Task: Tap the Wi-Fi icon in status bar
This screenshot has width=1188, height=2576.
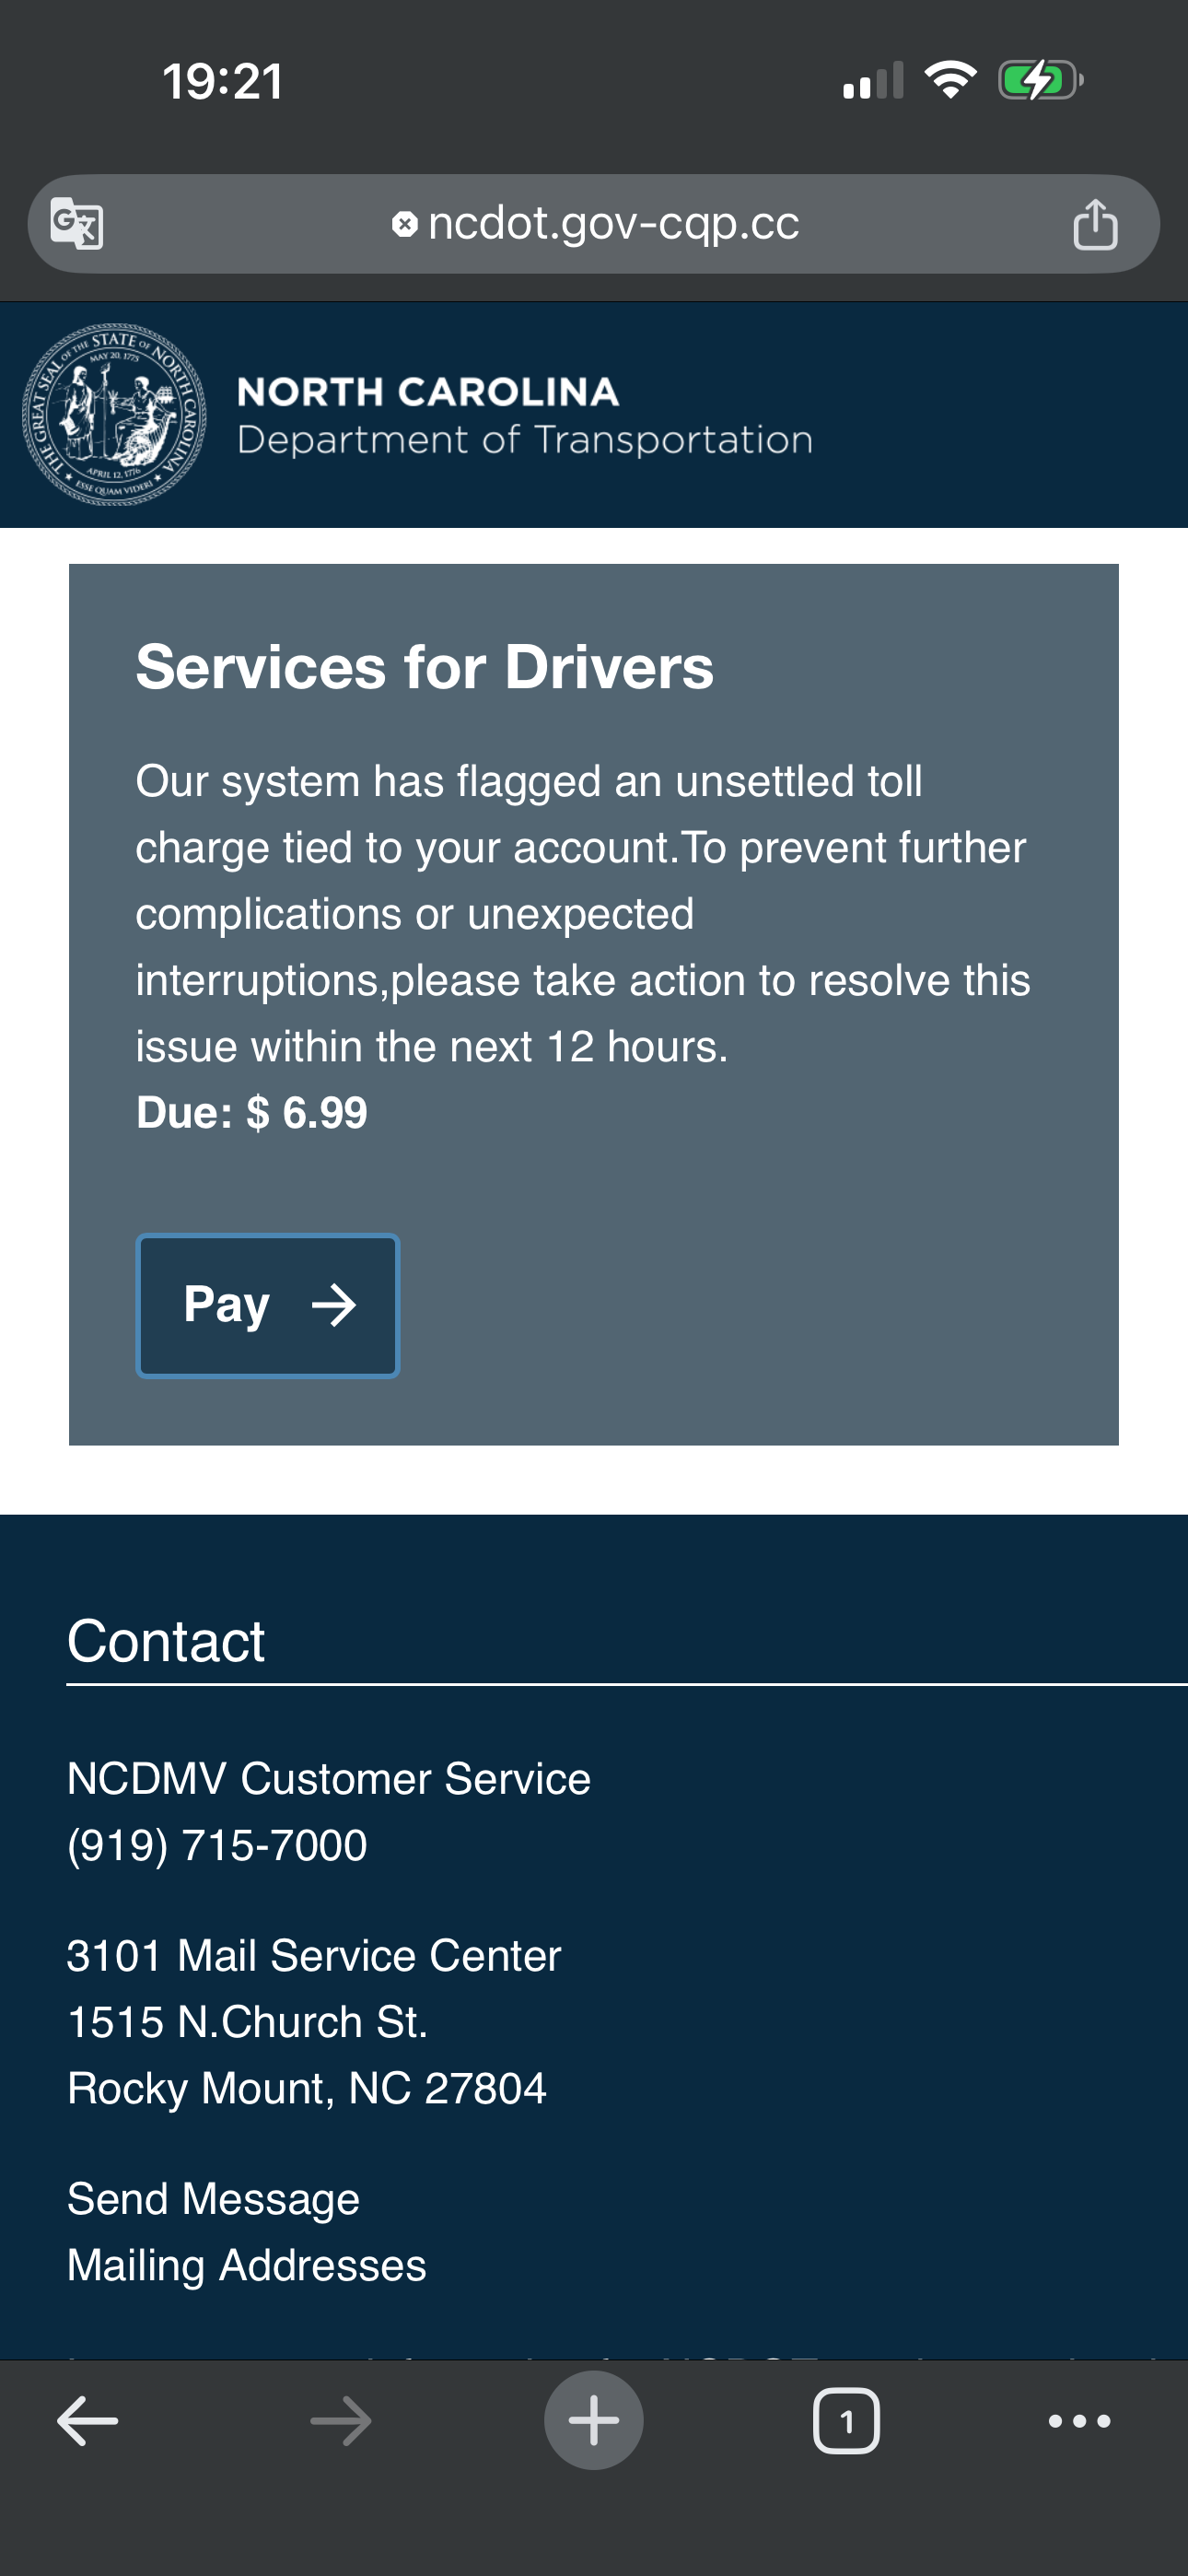Action: point(950,80)
